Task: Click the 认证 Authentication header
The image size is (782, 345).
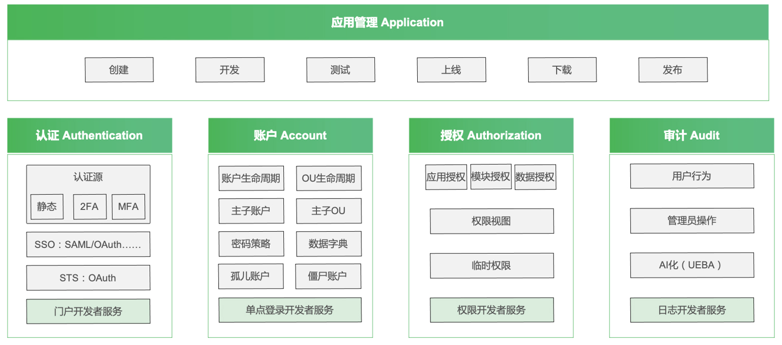Action: click(x=90, y=136)
